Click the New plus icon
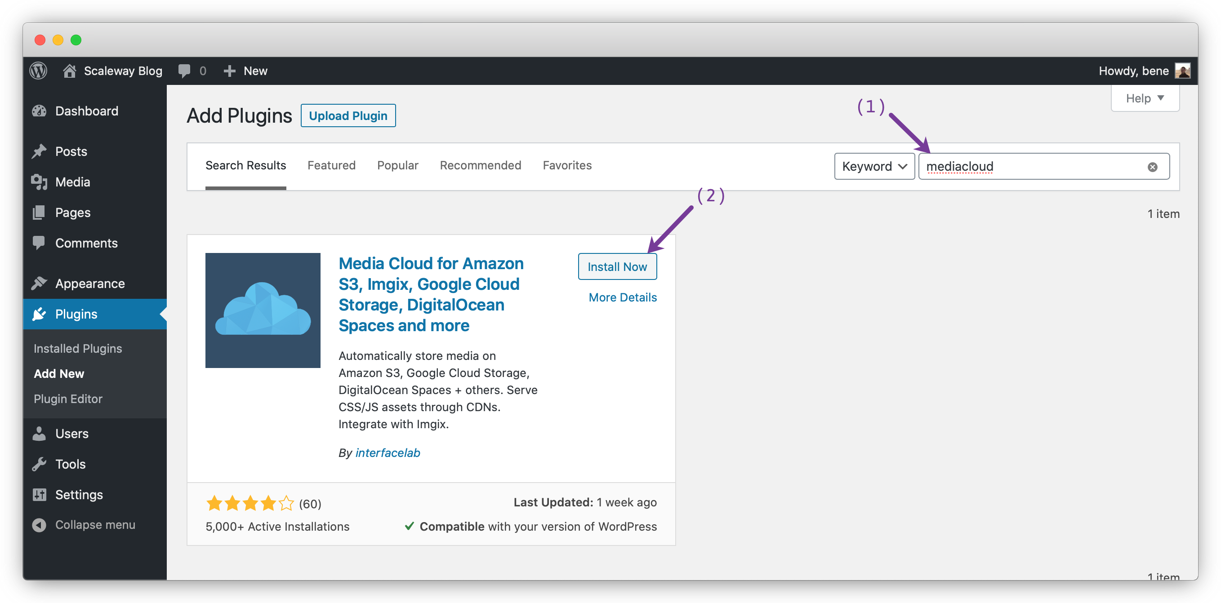The height and width of the screenshot is (603, 1221). pos(229,71)
